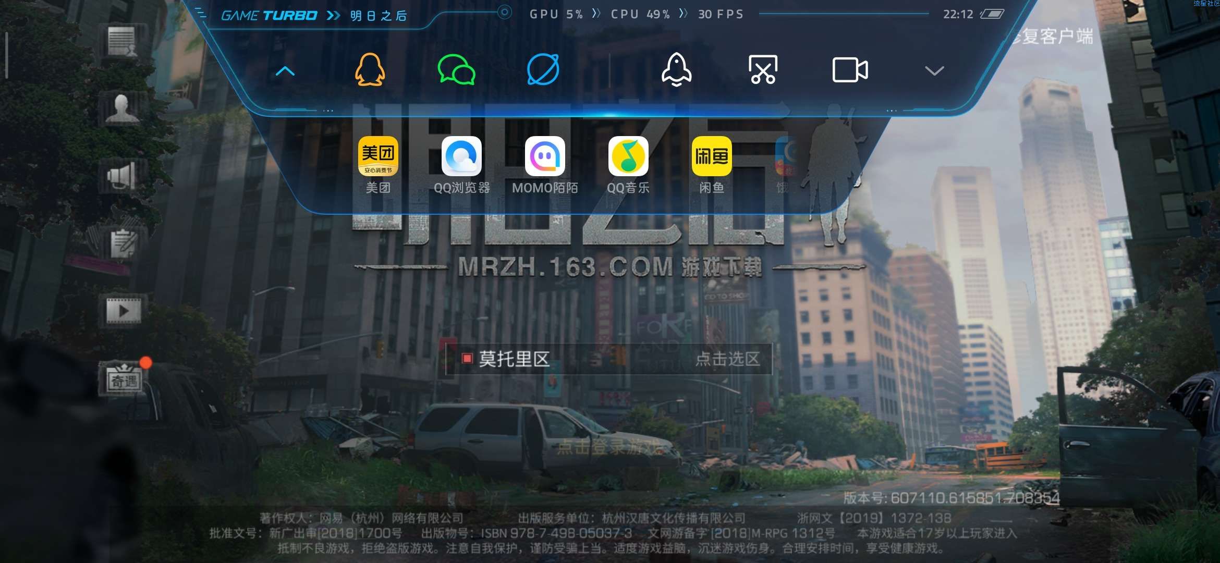The width and height of the screenshot is (1220, 563).
Task: Open the browser planet icon
Action: point(543,70)
